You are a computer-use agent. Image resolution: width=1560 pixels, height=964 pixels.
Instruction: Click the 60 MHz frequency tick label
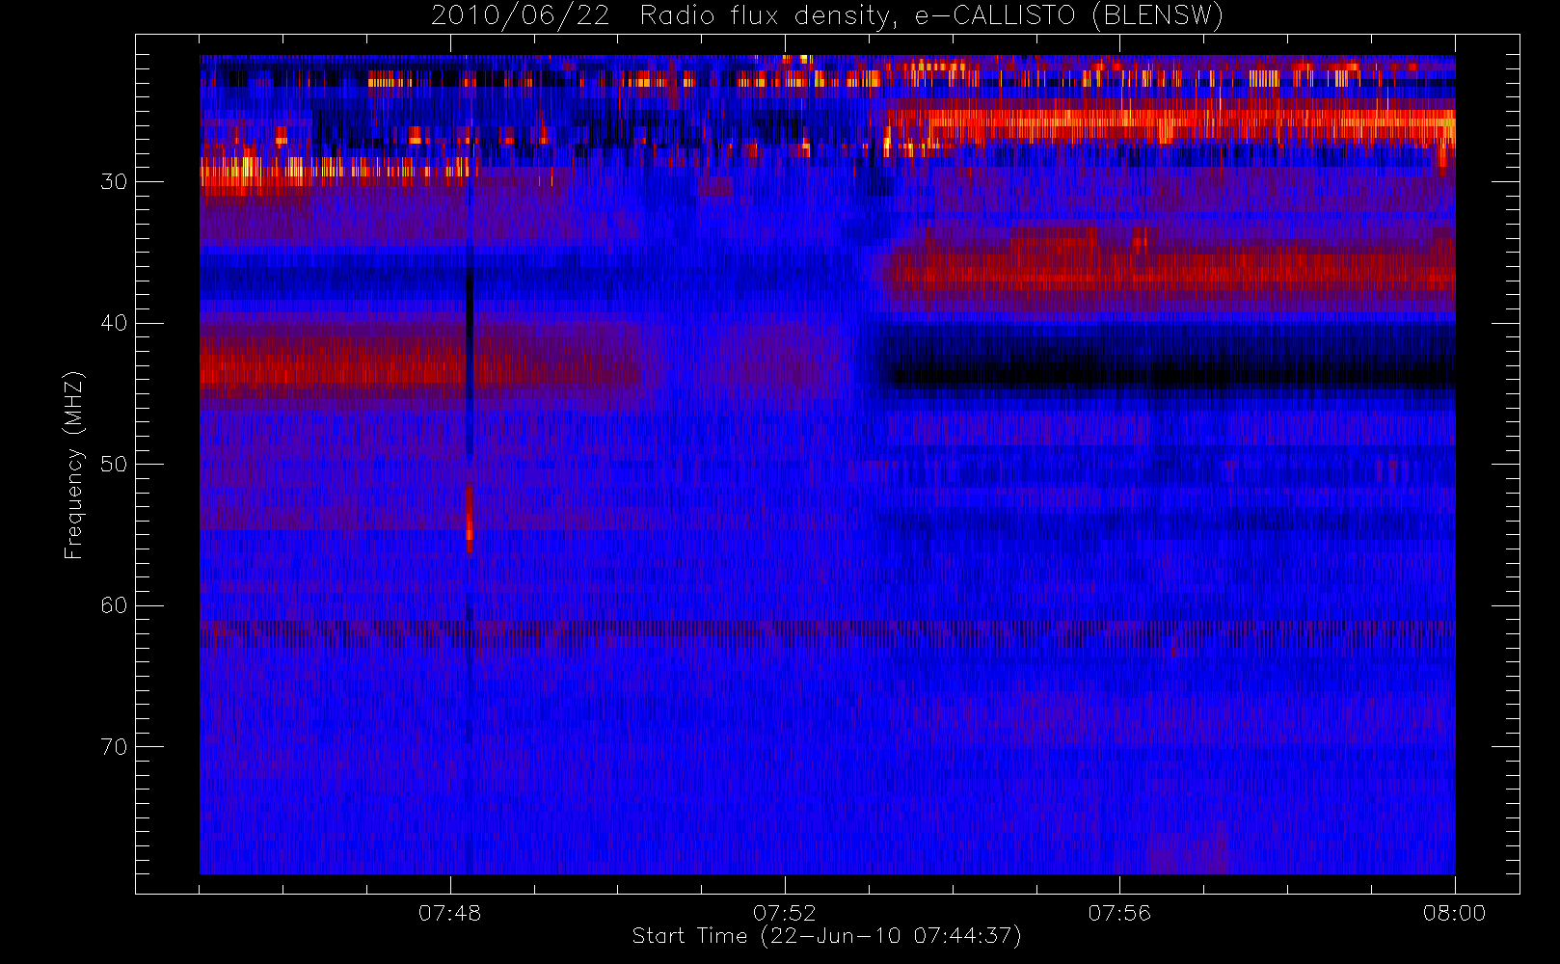click(x=114, y=605)
